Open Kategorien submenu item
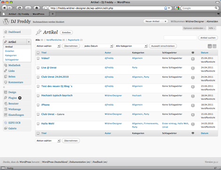 click(x=11, y=56)
